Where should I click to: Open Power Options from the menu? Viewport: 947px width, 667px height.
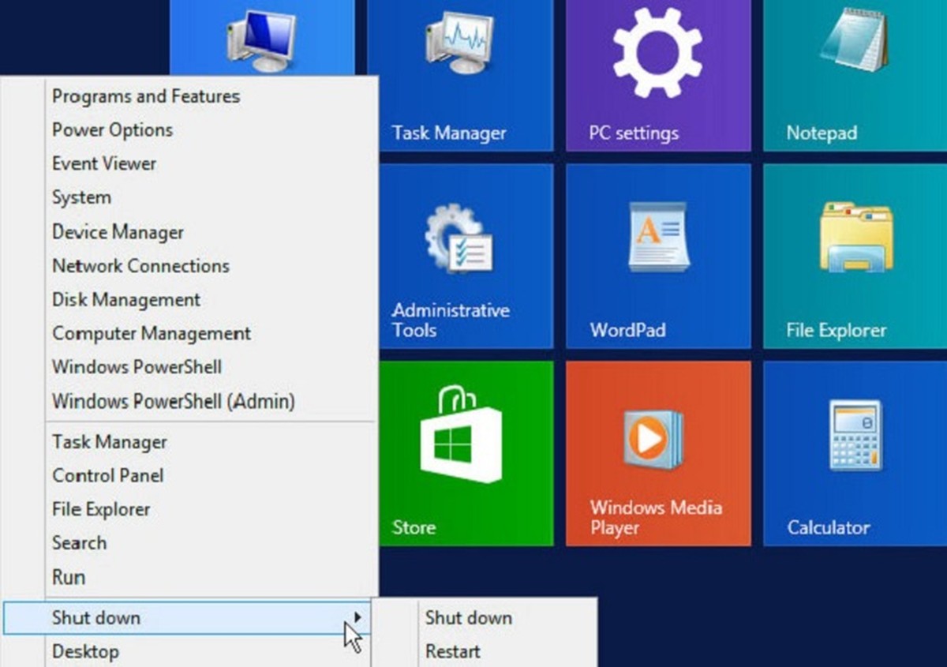pyautogui.click(x=112, y=130)
